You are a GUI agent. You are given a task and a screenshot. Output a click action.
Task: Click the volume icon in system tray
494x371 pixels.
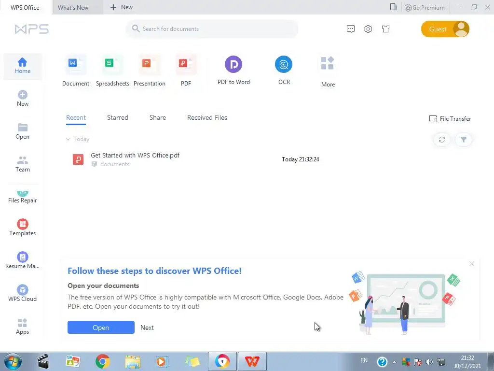[x=429, y=362]
